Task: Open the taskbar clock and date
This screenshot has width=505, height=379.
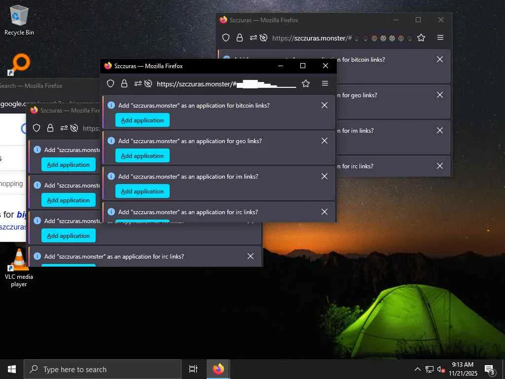Action: pos(463,369)
